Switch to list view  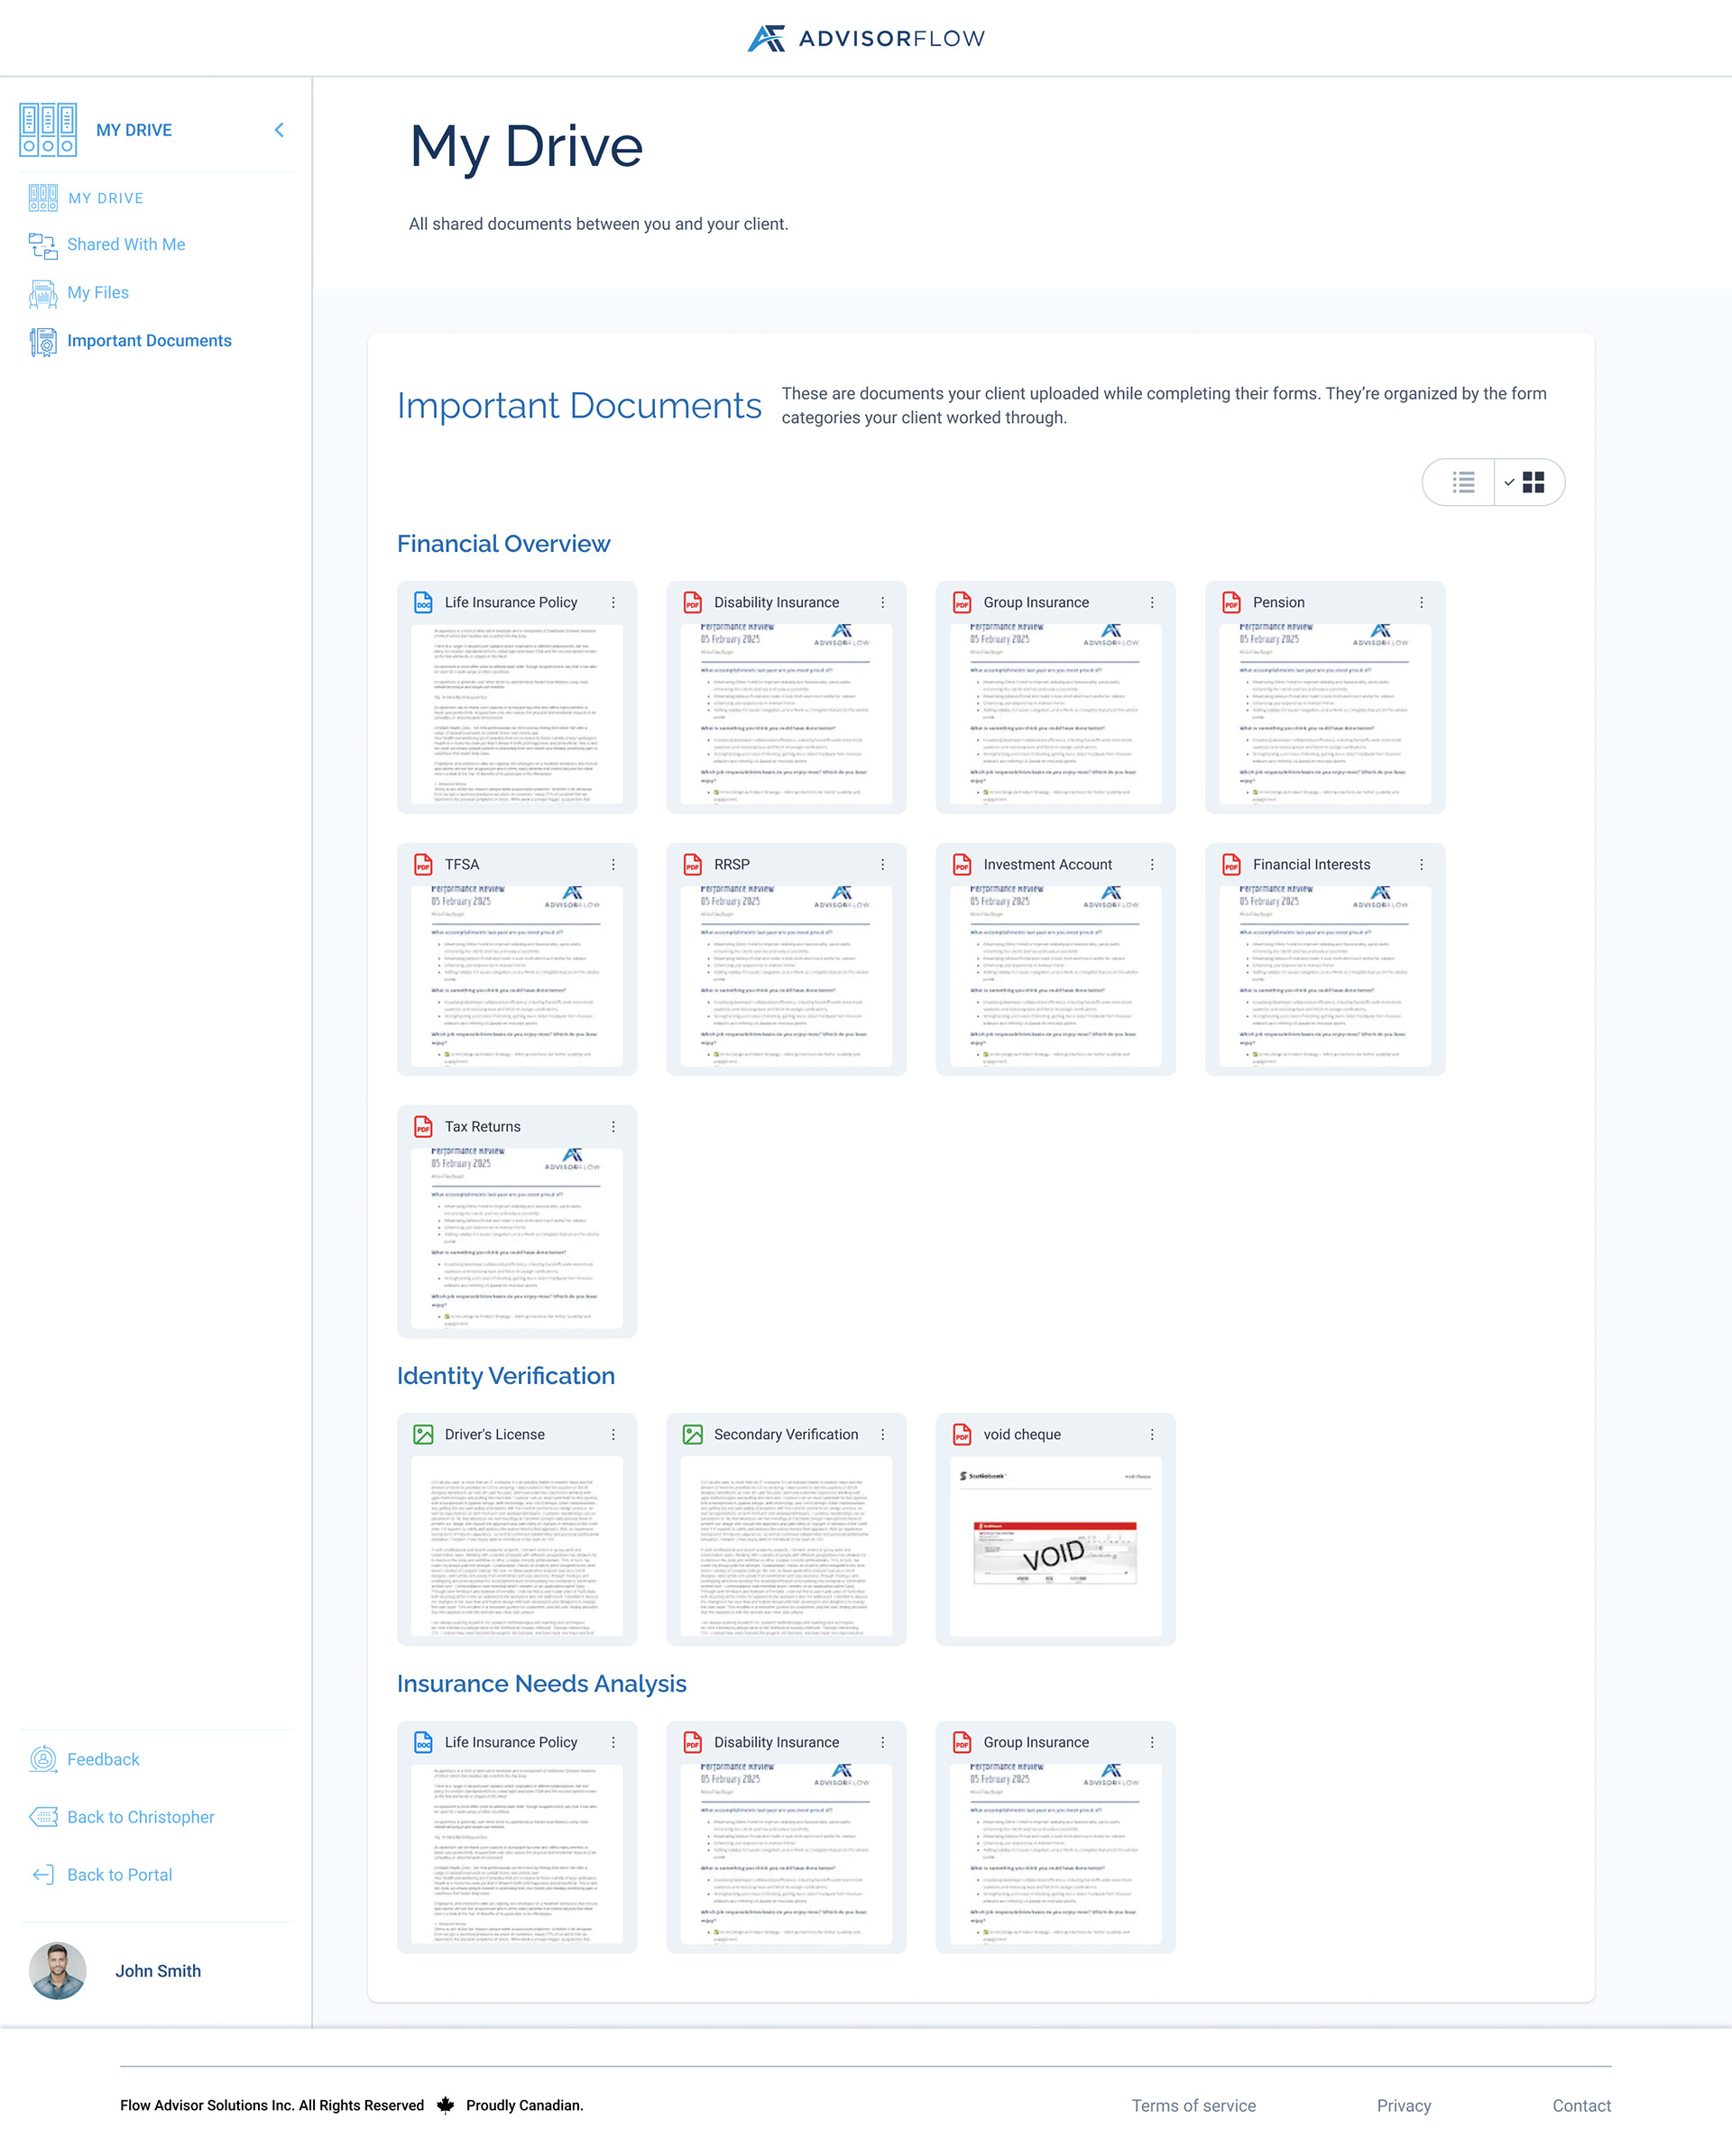(x=1462, y=482)
